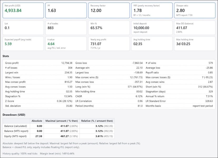This screenshot has width=218, height=158.
Task: Click the "Drawdown (USD)" section heading
Action: click(x=14, y=115)
